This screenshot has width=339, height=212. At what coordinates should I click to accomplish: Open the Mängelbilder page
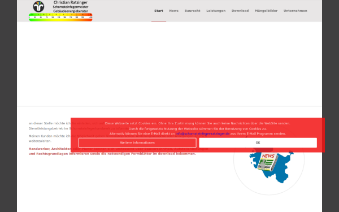click(x=266, y=11)
